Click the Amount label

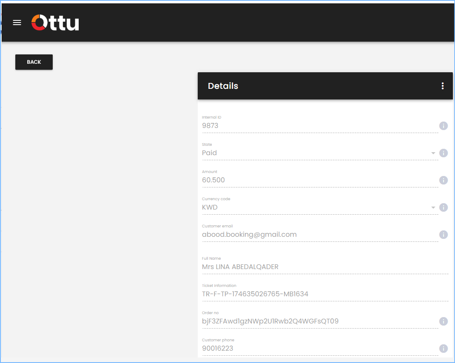[210, 172]
